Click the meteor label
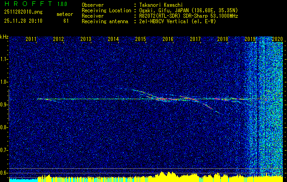287x182 pixels. [x=65, y=14]
